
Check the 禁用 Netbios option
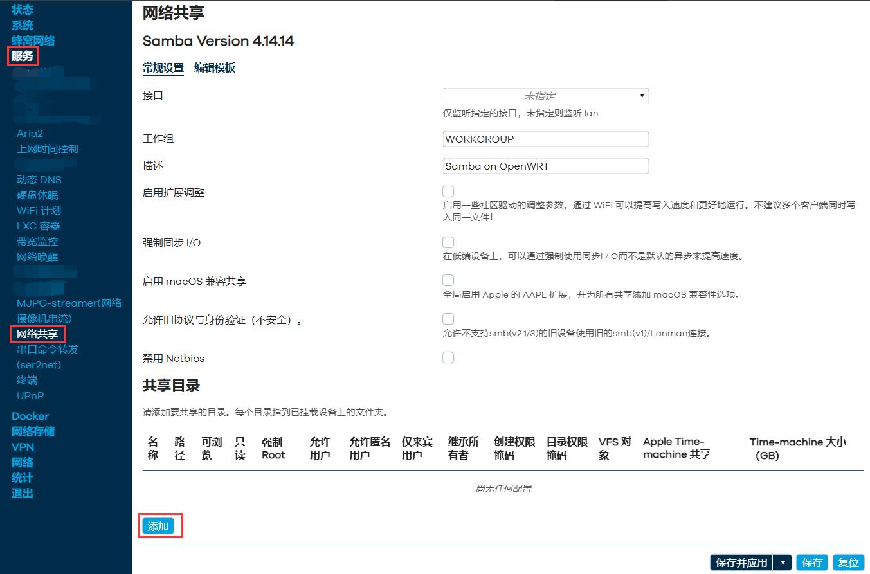pos(448,357)
